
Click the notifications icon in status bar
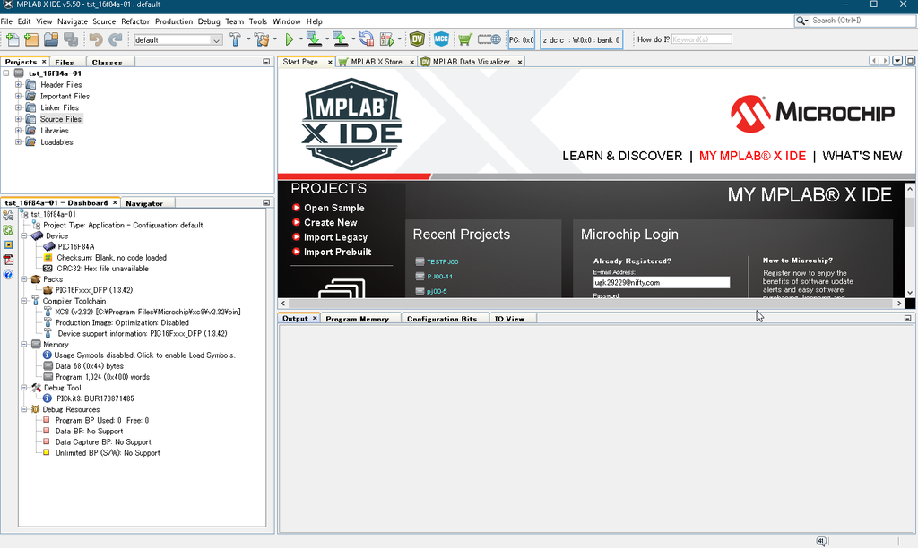coord(821,541)
